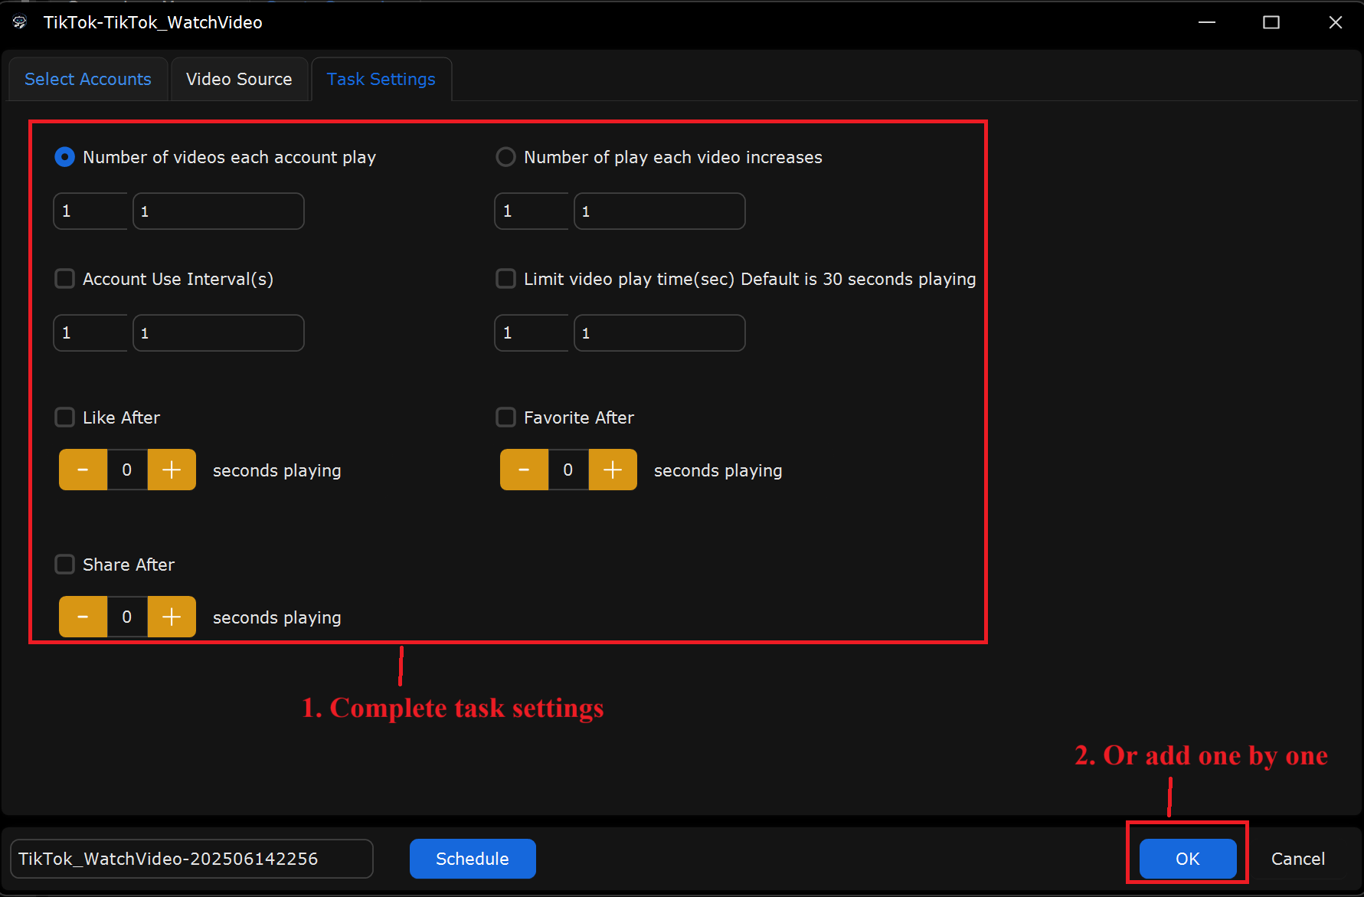Edit the task name field TikTok_WatchVideo-202506142256
This screenshot has width=1364, height=897.
pyautogui.click(x=191, y=859)
